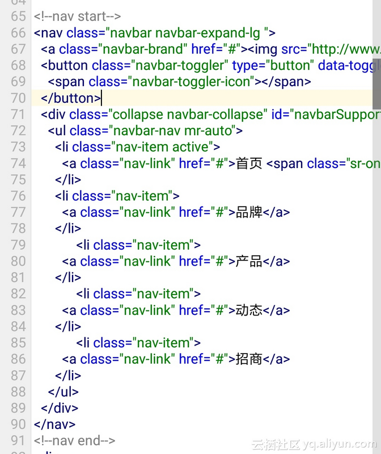Viewport: 381px width, 454px height.
Task: Click 'nav-item' class on line 85
Action: (x=163, y=343)
